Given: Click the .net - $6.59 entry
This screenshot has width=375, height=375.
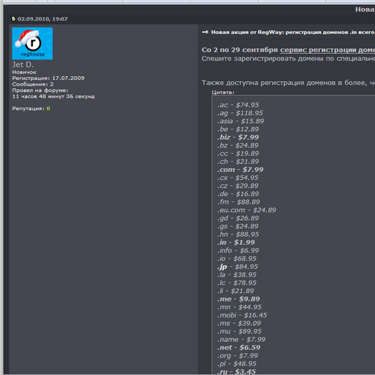Looking at the screenshot, I should coord(239,347).
